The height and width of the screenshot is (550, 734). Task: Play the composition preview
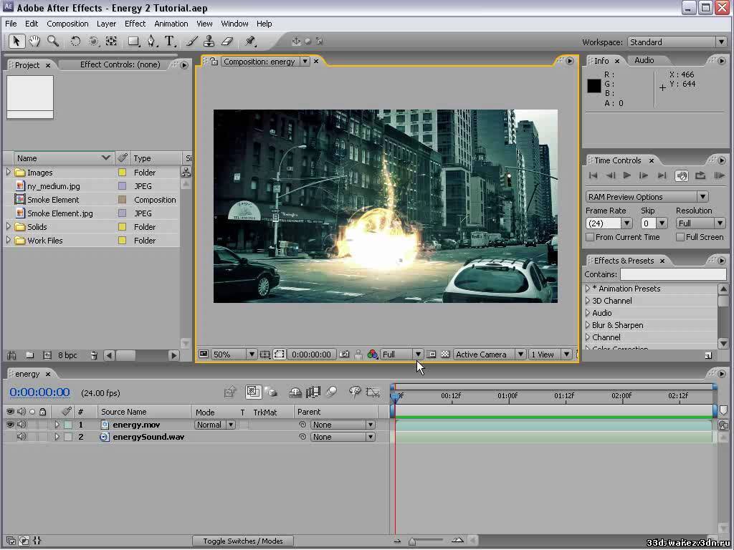[626, 175]
